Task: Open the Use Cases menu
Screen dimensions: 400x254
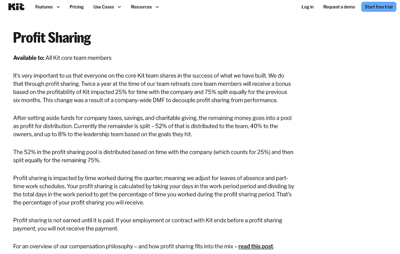Action: 103,7
